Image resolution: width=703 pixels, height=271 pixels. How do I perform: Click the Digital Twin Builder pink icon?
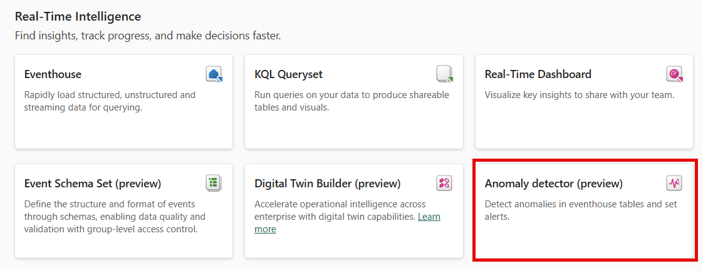[445, 183]
